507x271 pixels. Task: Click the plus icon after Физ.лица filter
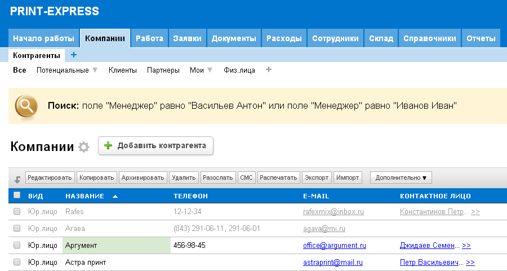269,70
